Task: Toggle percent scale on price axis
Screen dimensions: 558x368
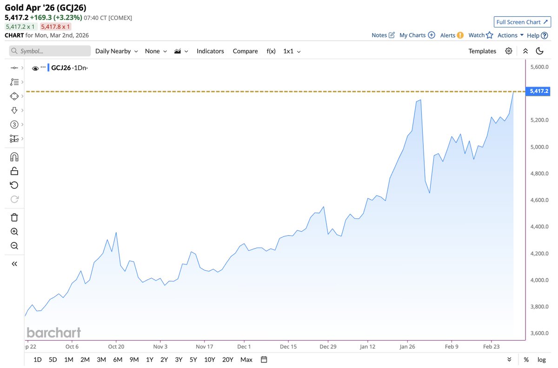Action: pyautogui.click(x=526, y=360)
